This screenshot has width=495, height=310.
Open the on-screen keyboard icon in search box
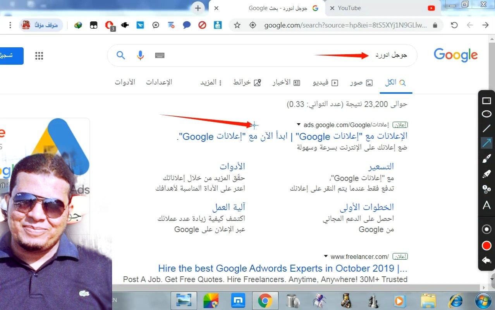point(160,55)
